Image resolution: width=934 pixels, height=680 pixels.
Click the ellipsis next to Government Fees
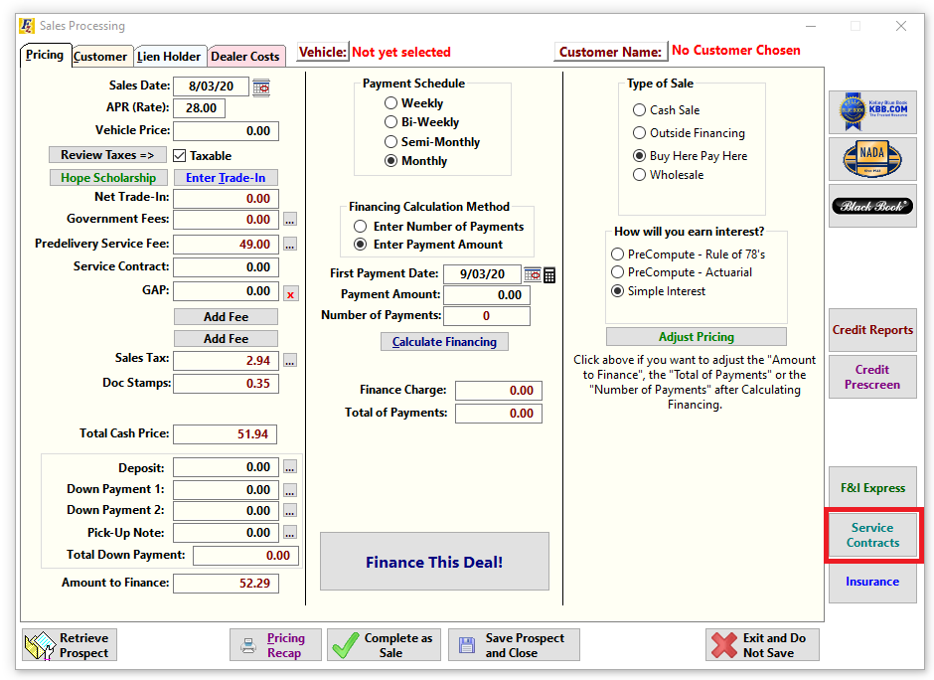pyautogui.click(x=289, y=220)
